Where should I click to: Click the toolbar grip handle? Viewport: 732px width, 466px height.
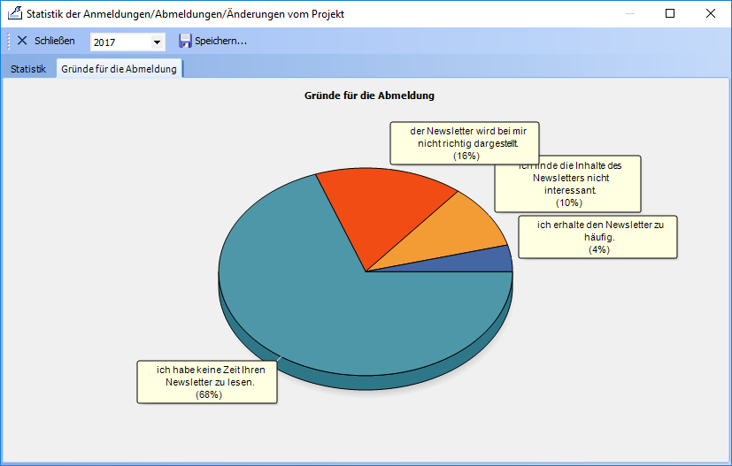[x=8, y=41]
